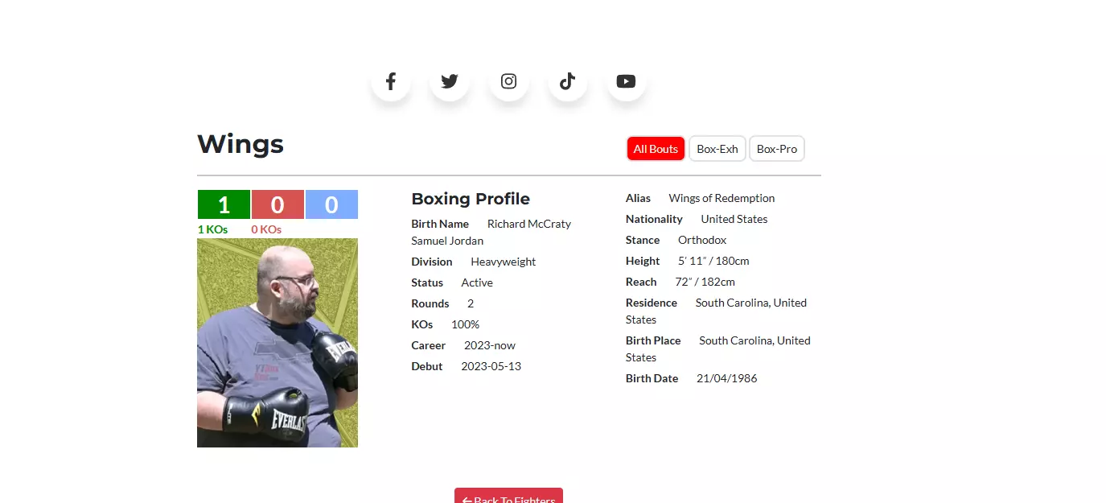
Task: Click the 'Heavyweight' division value
Action: pos(503,262)
